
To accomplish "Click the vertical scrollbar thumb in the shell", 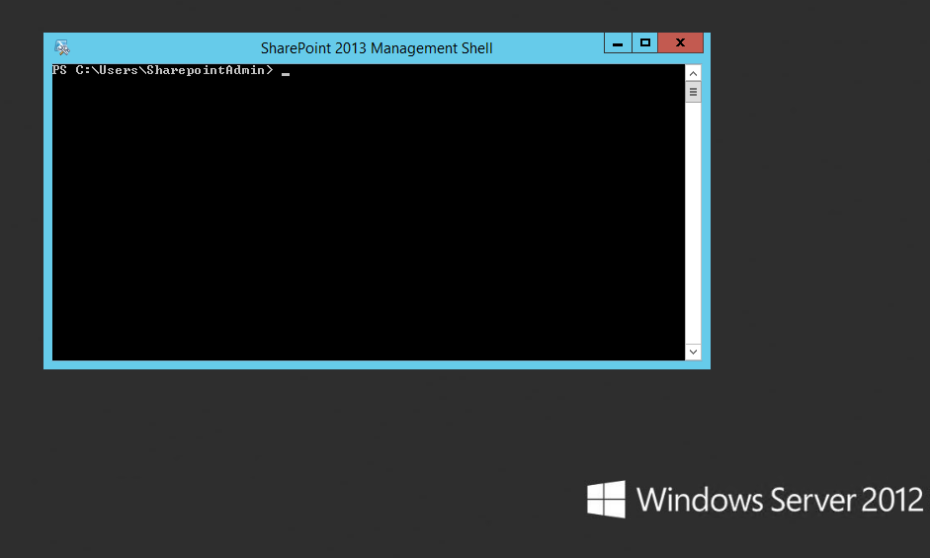I will point(693,93).
